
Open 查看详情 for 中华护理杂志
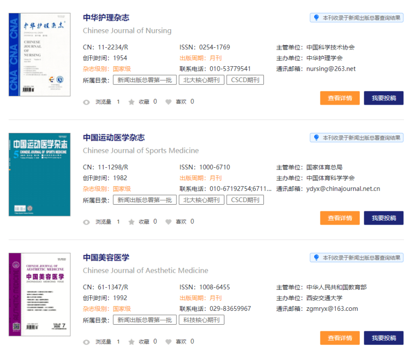pos(340,98)
